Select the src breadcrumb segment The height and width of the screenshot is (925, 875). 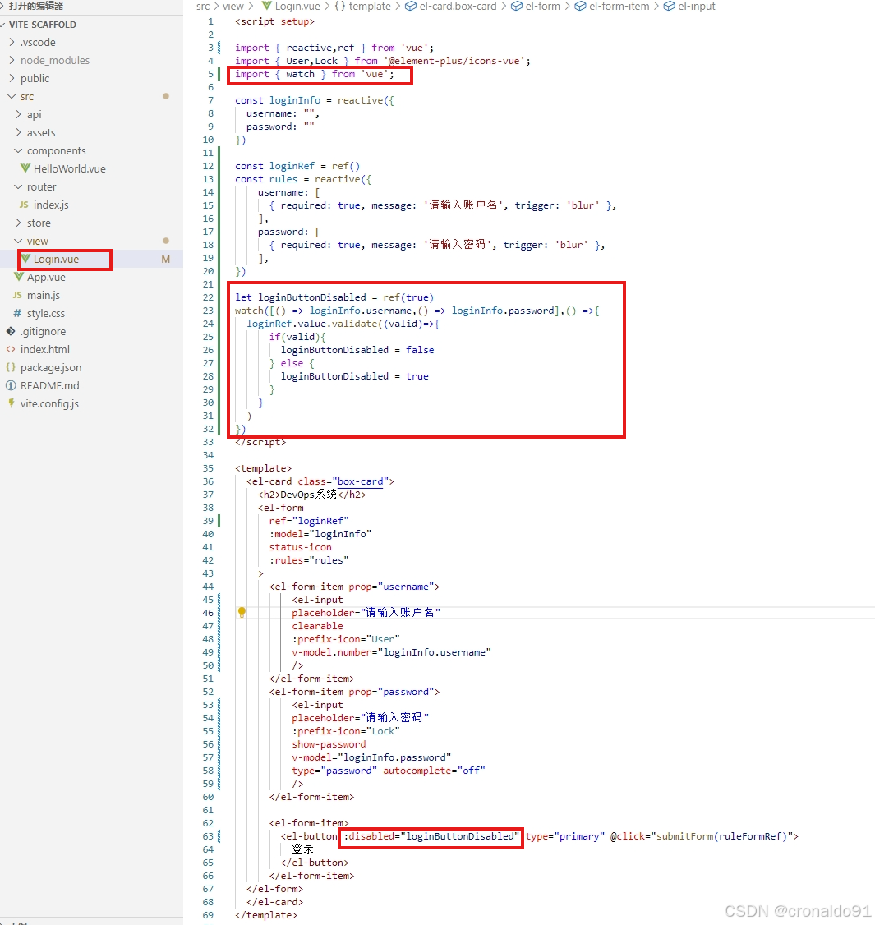click(x=203, y=6)
